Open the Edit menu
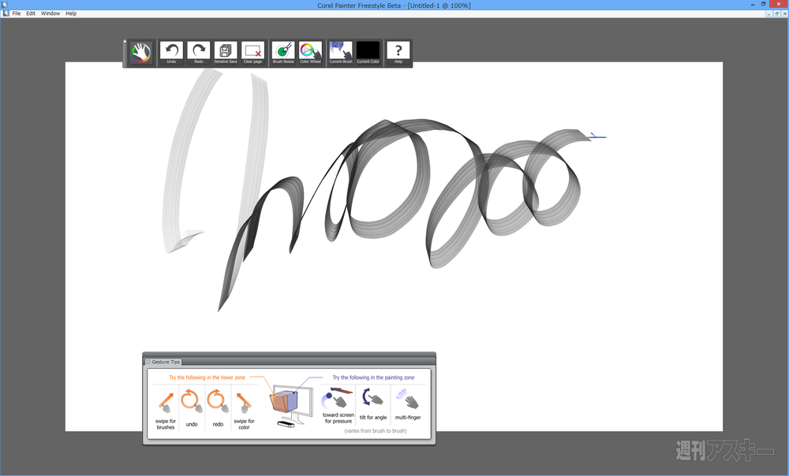Viewport: 789px width, 476px height. click(31, 13)
